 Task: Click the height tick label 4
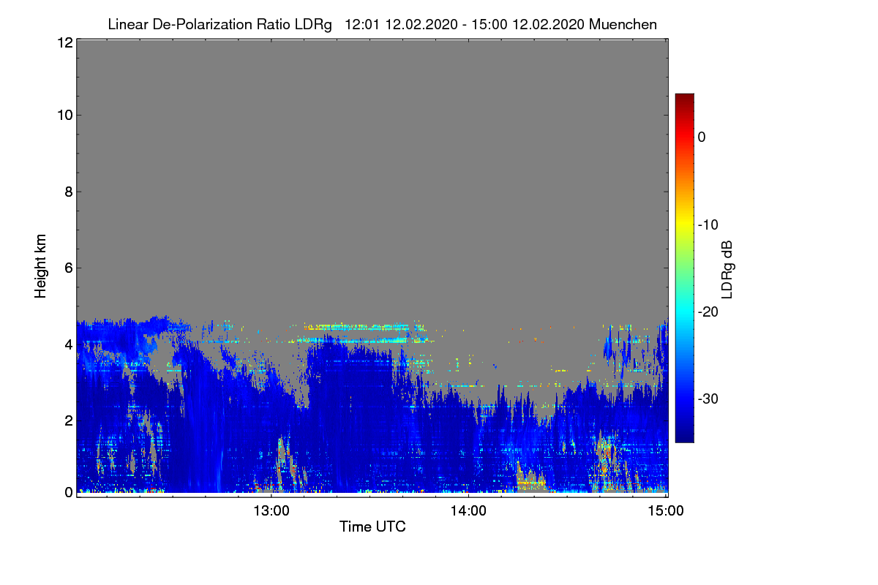point(68,344)
